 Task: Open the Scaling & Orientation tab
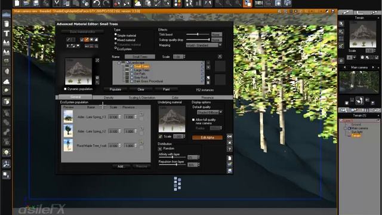point(142,97)
